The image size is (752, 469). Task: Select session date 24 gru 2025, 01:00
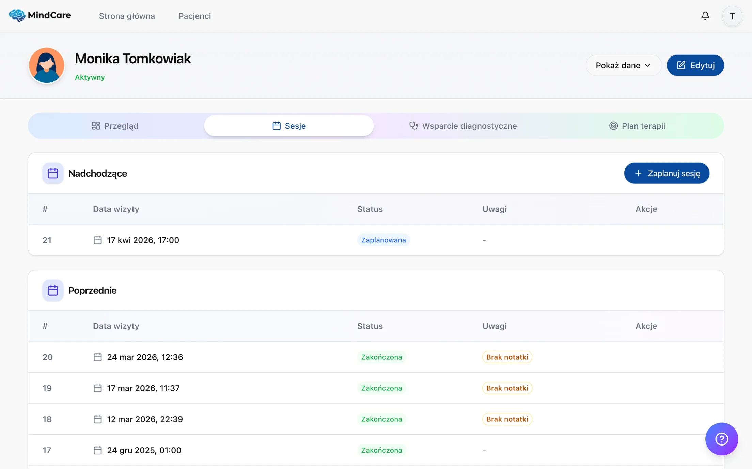click(x=144, y=450)
